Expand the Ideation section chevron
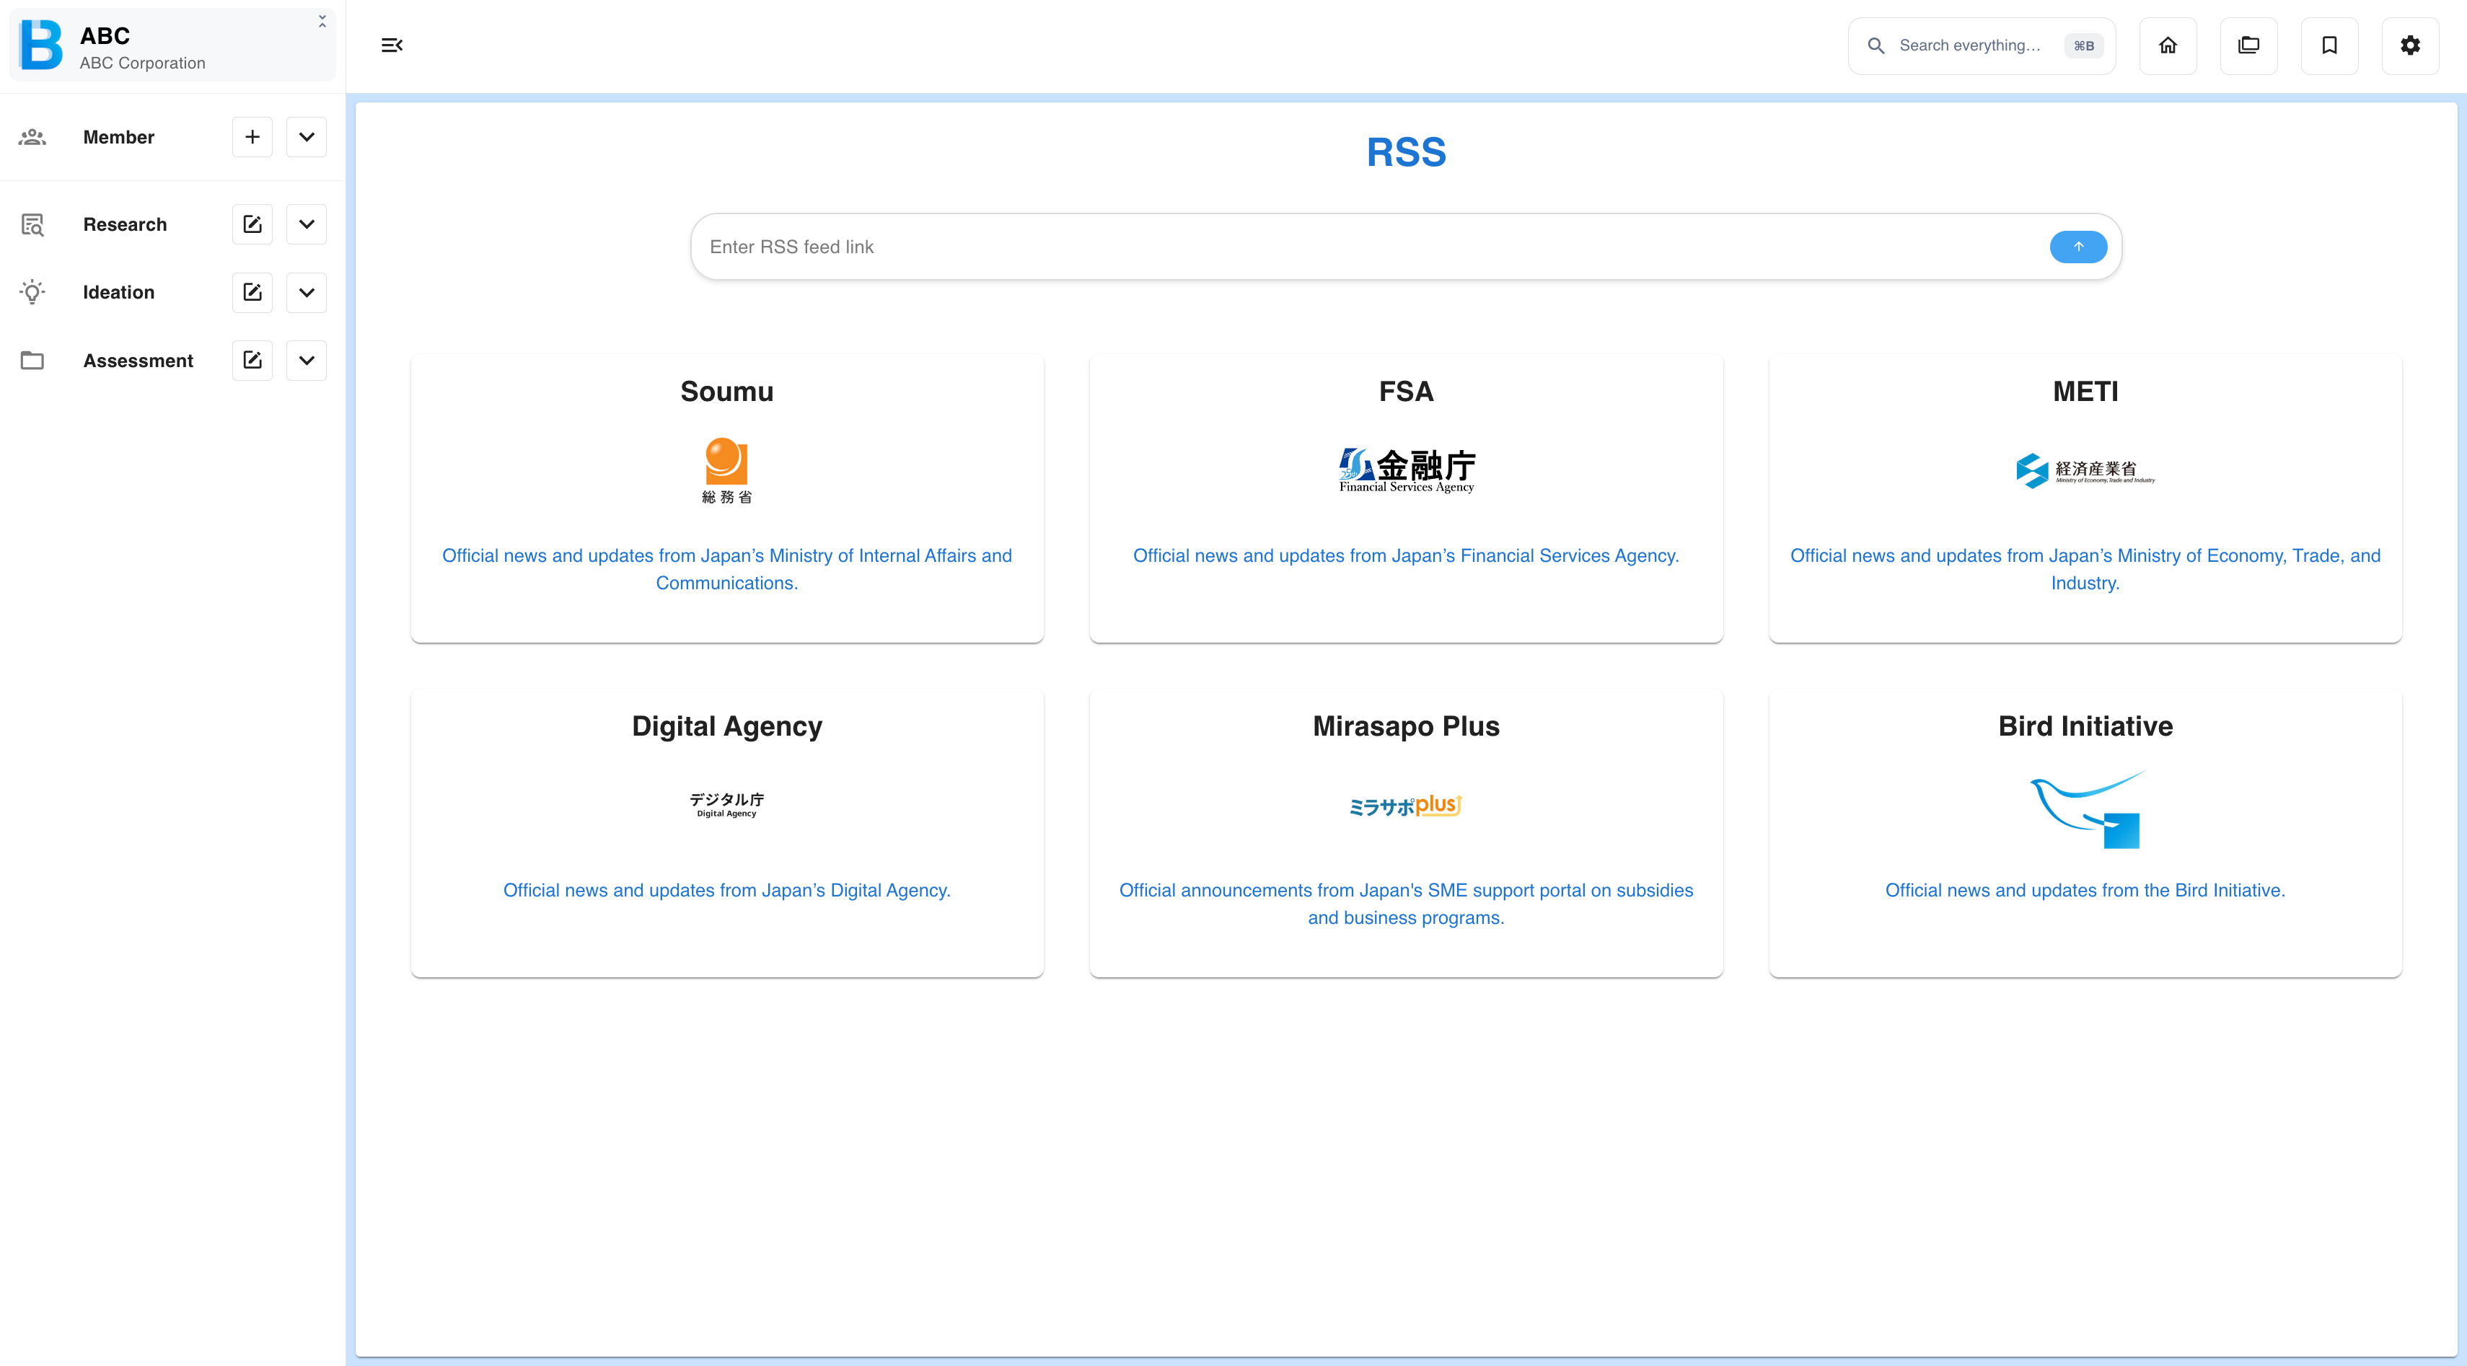The image size is (2467, 1366). (x=307, y=292)
